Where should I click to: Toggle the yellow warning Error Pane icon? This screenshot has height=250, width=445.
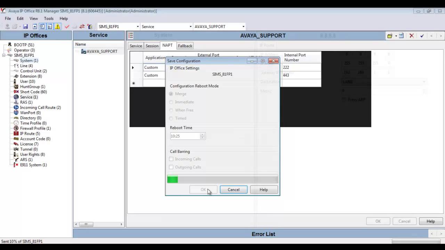coord(57,26)
